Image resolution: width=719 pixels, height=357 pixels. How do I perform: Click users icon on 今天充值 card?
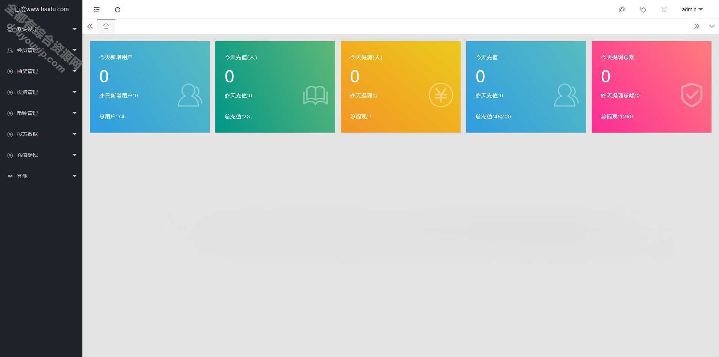click(x=566, y=95)
